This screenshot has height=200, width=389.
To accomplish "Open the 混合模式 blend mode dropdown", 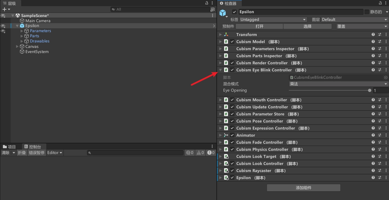I will coord(339,84).
